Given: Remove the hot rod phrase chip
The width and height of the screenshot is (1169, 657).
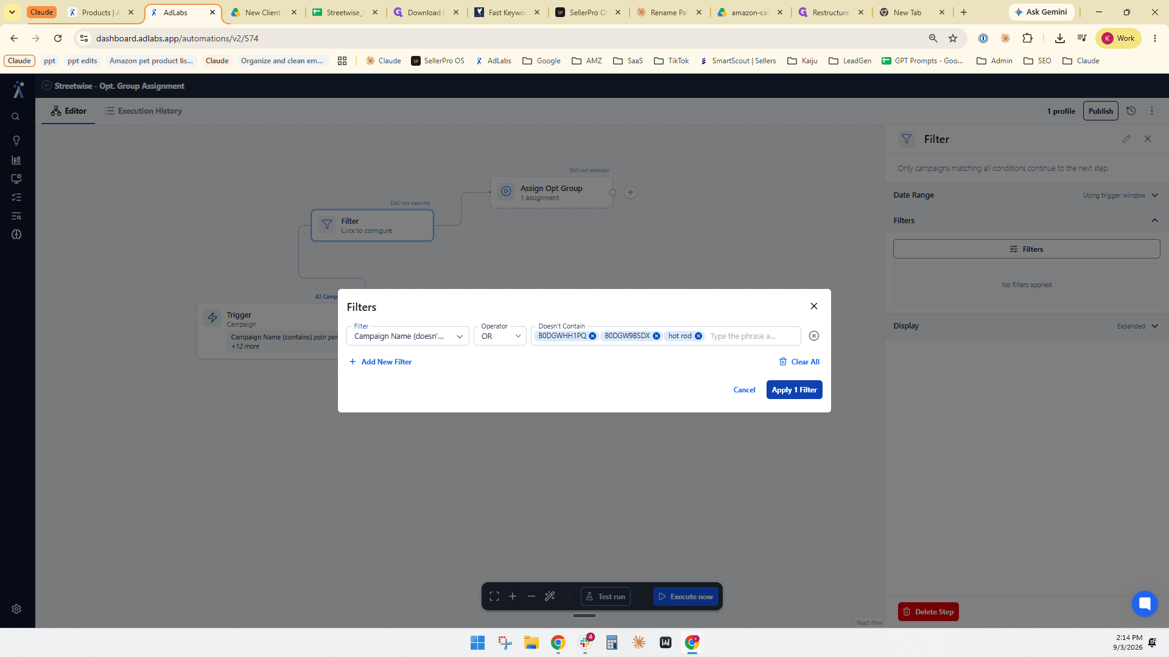Looking at the screenshot, I should coord(698,336).
